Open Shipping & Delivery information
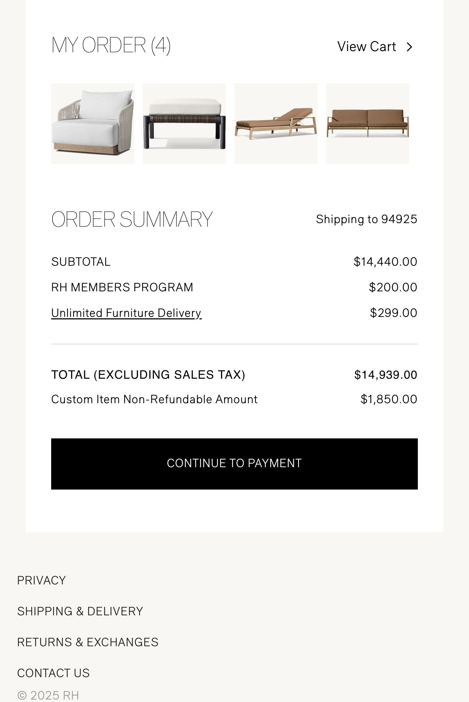 pyautogui.click(x=80, y=611)
